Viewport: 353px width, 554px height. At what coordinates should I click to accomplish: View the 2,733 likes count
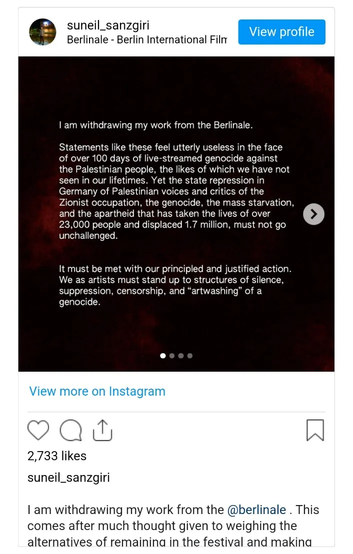click(56, 456)
